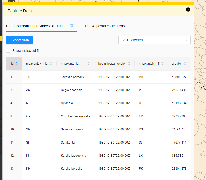The width and height of the screenshot is (206, 180).
Task: Dismiss Feature Data panel with the X icon
Action: 188,10
